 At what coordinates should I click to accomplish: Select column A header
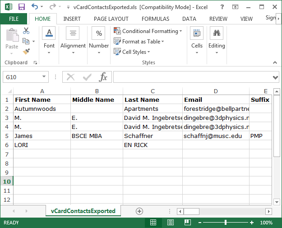point(42,91)
